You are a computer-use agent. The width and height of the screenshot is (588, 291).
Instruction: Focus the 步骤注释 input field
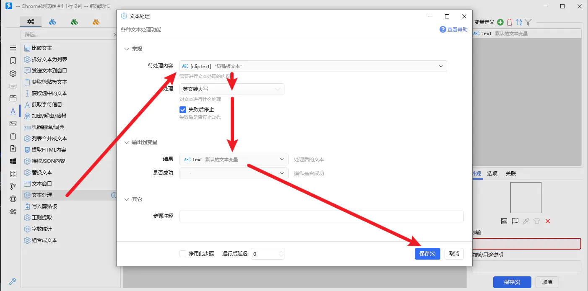322,216
